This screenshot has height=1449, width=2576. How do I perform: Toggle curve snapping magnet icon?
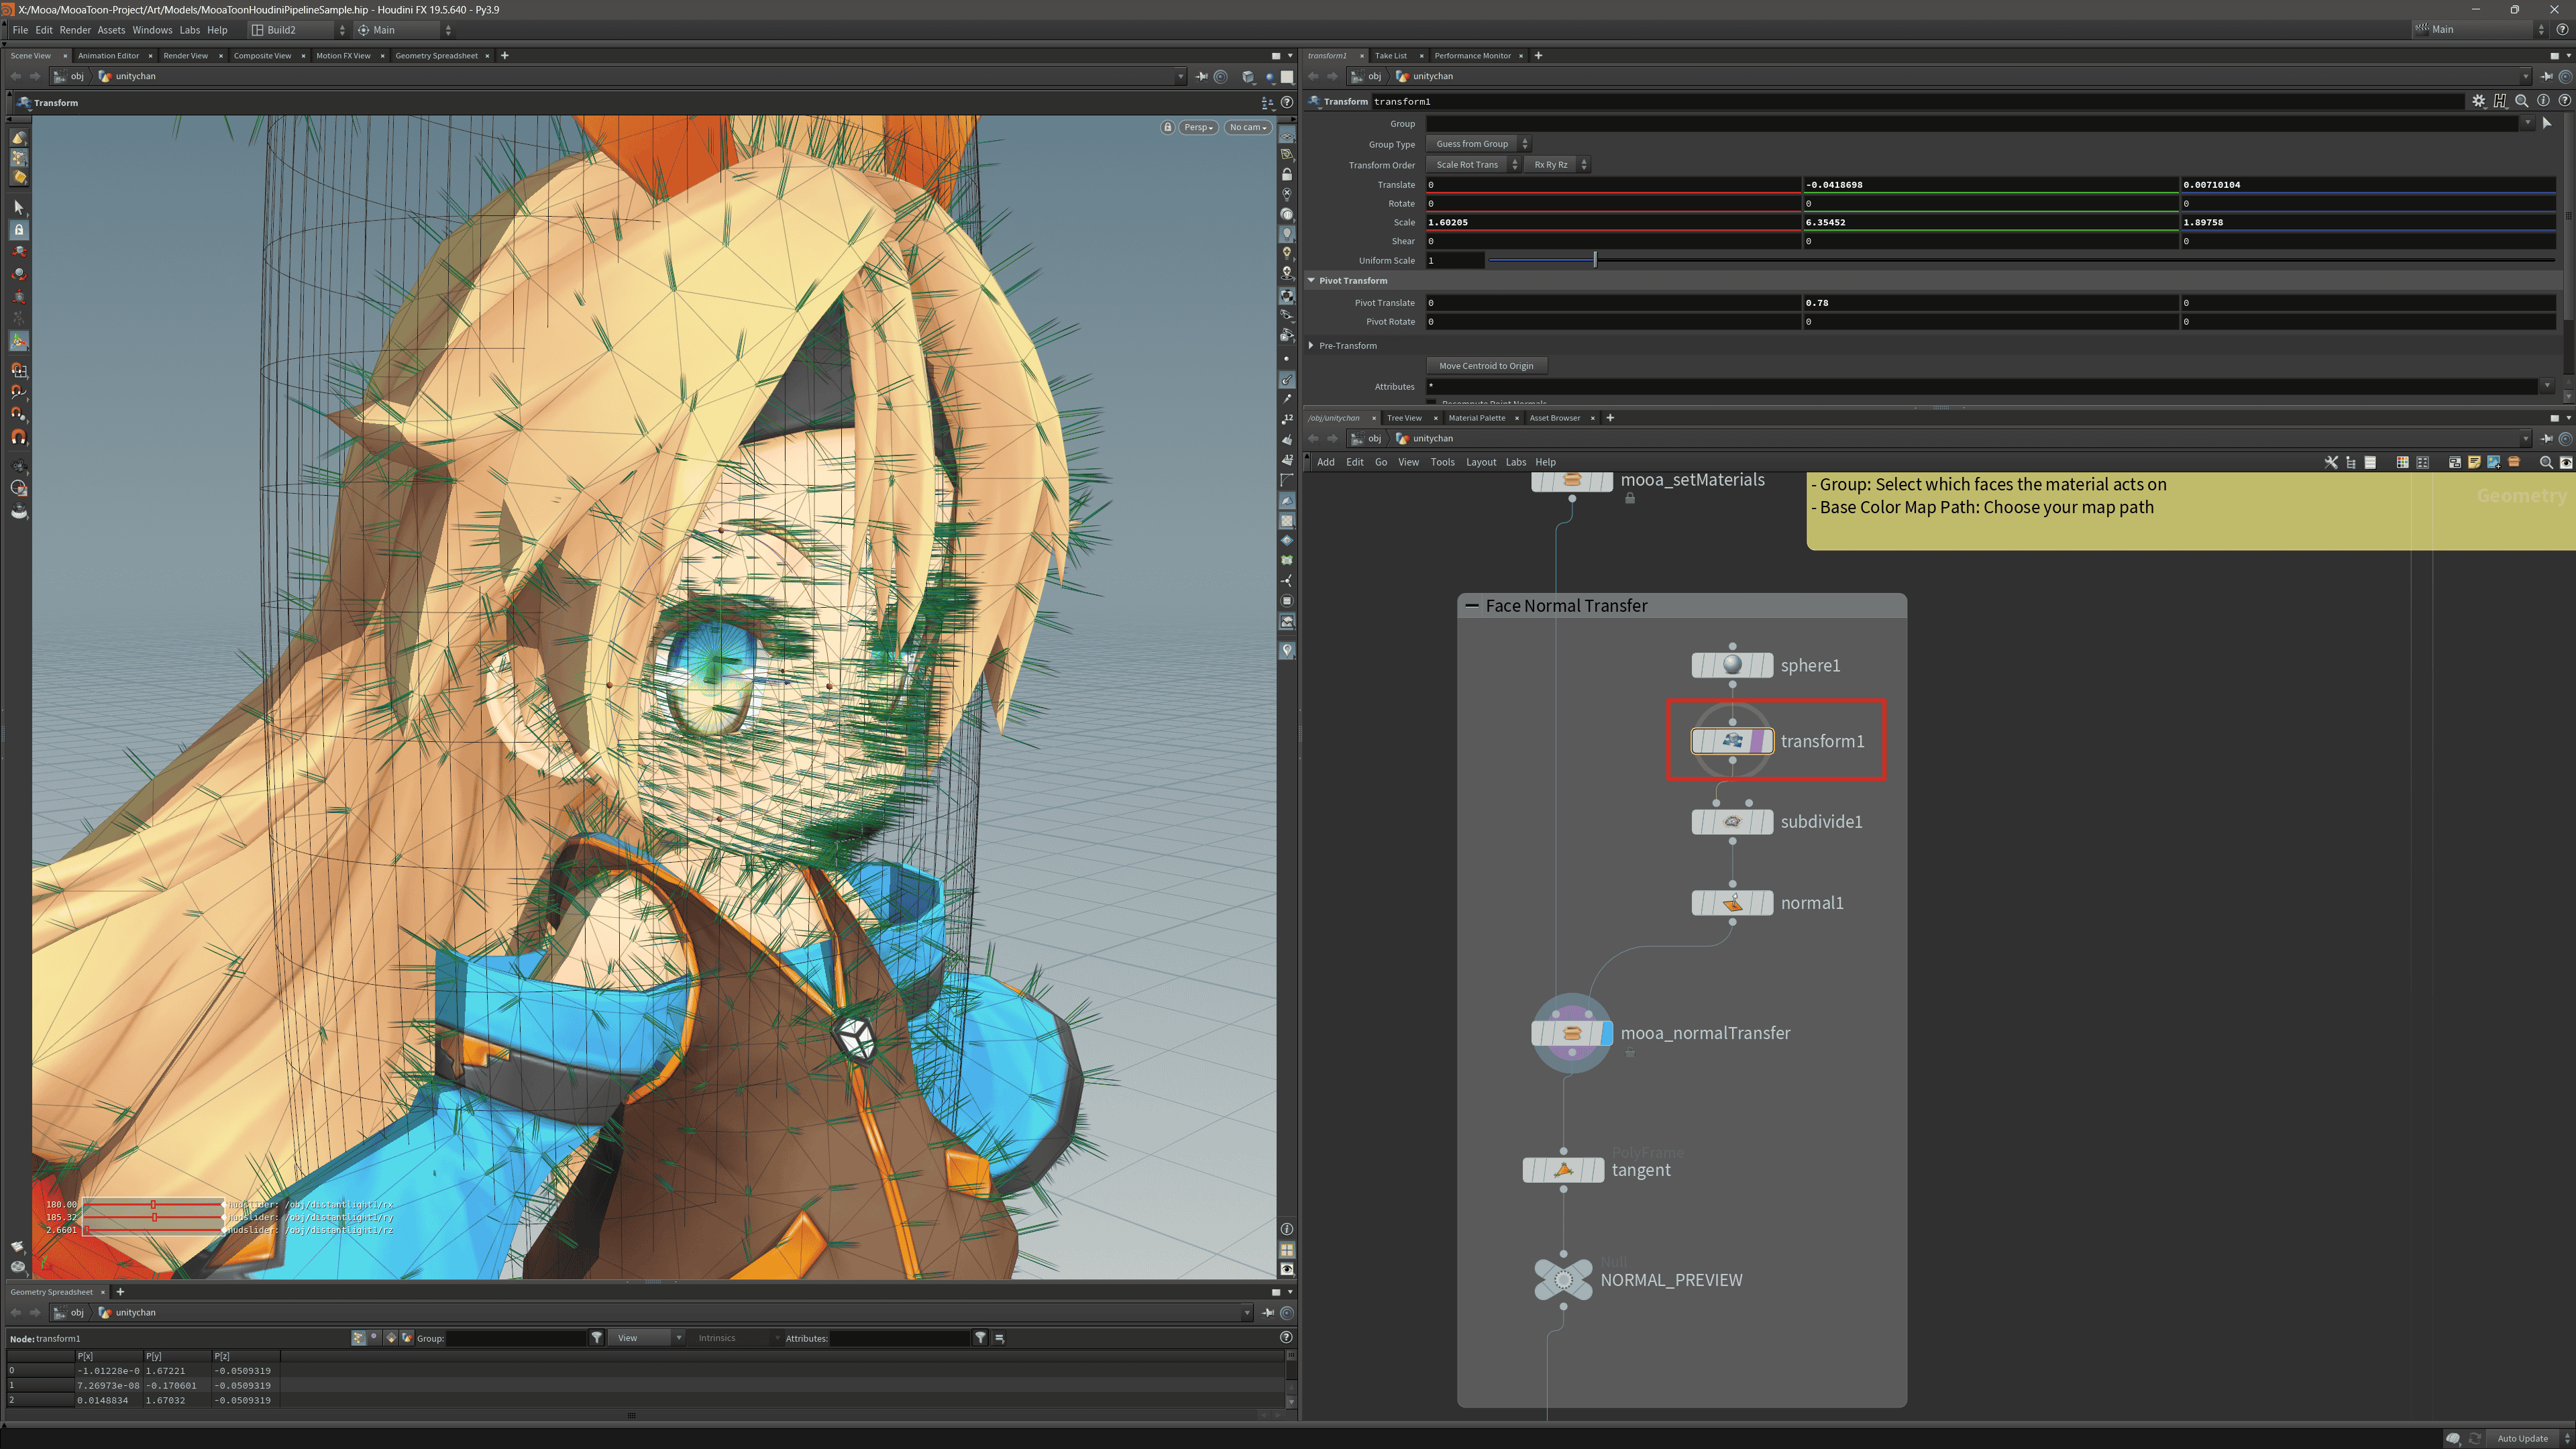pos(18,392)
